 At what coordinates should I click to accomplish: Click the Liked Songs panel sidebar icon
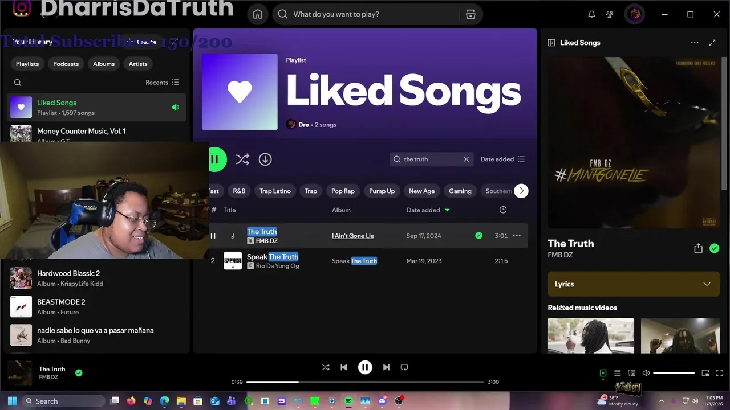click(551, 43)
